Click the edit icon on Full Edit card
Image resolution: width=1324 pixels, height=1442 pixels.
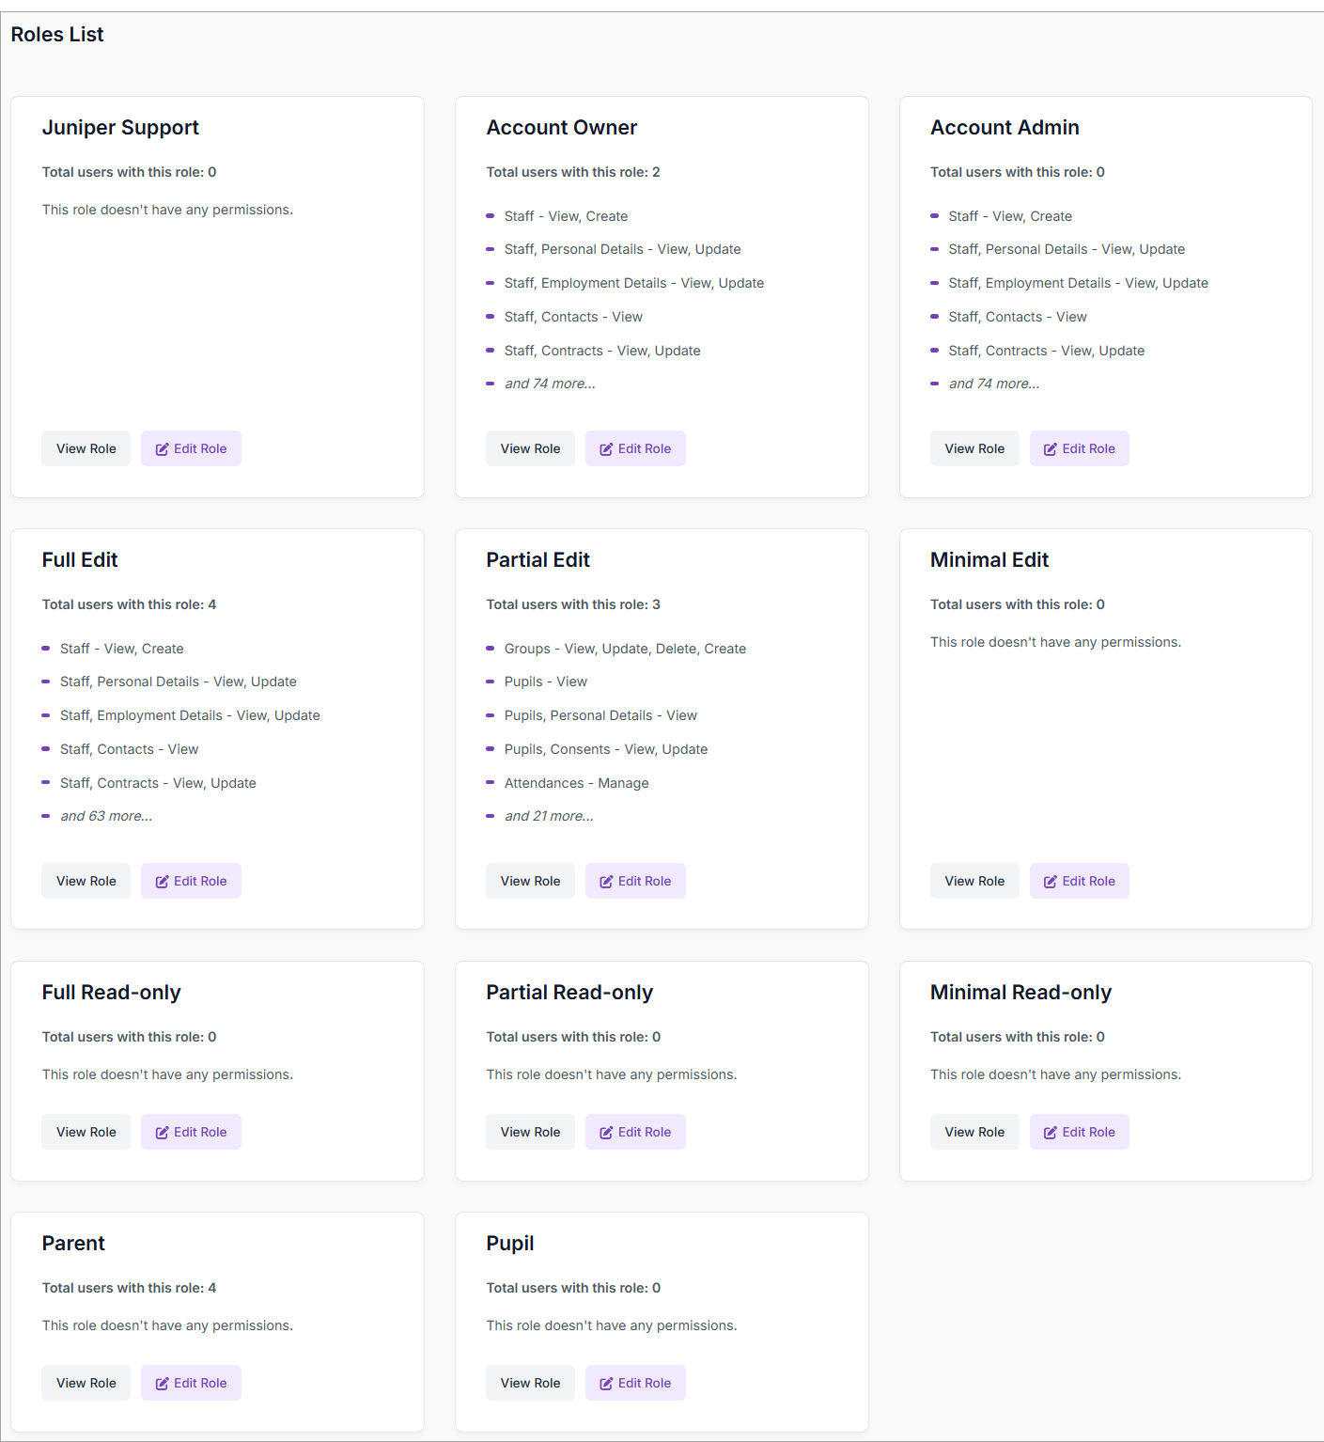162,882
